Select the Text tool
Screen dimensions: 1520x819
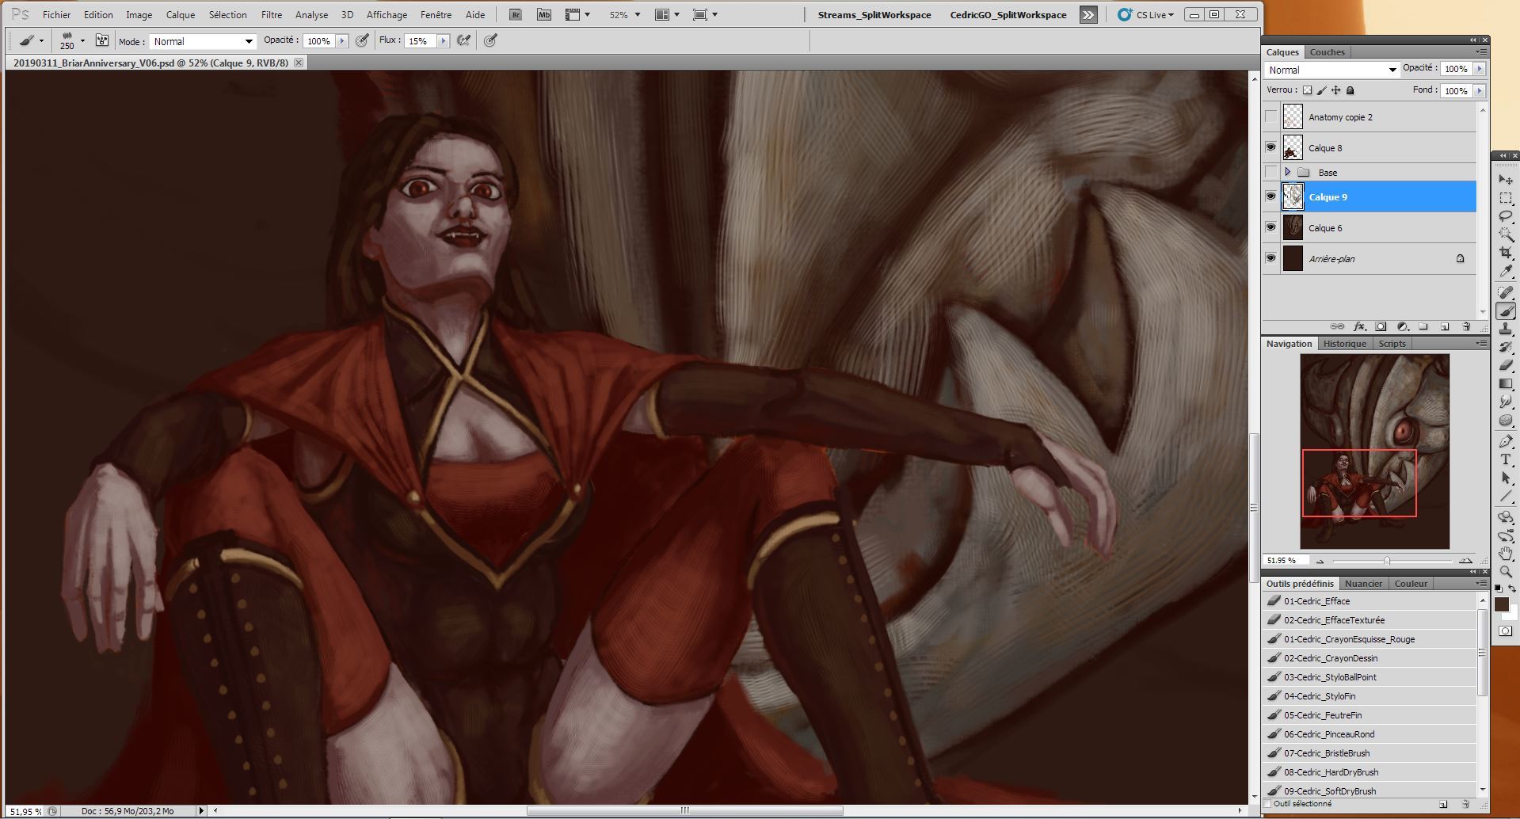click(1506, 459)
